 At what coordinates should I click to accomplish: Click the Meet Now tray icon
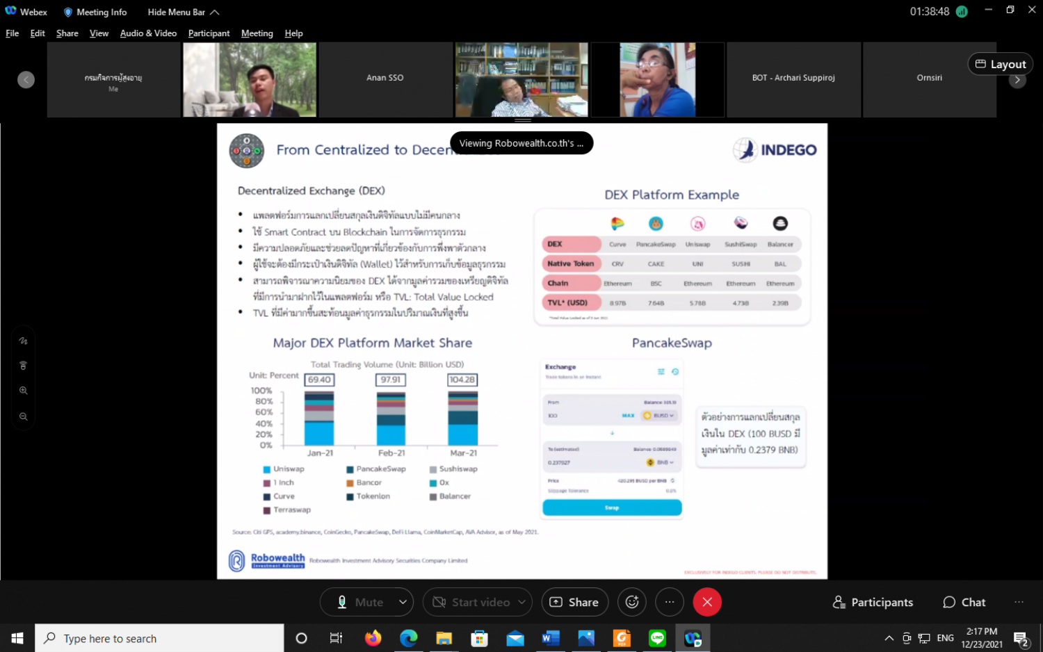click(x=907, y=638)
